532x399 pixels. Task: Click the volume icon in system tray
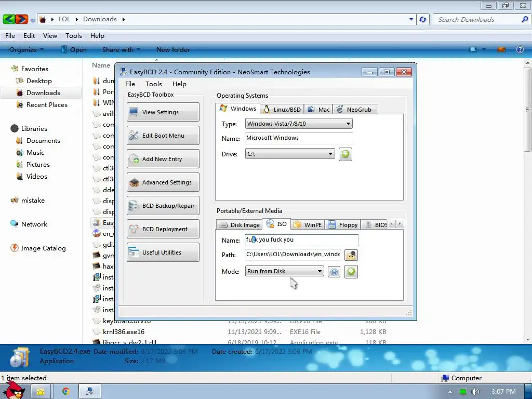pyautogui.click(x=475, y=392)
